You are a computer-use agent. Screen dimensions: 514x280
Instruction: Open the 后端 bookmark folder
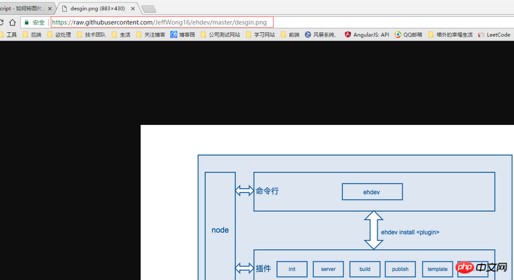click(32, 35)
